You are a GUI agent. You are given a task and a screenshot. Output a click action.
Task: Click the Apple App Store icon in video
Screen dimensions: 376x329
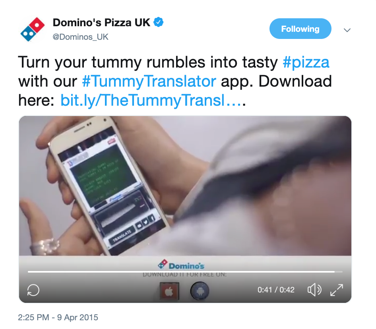(x=169, y=291)
